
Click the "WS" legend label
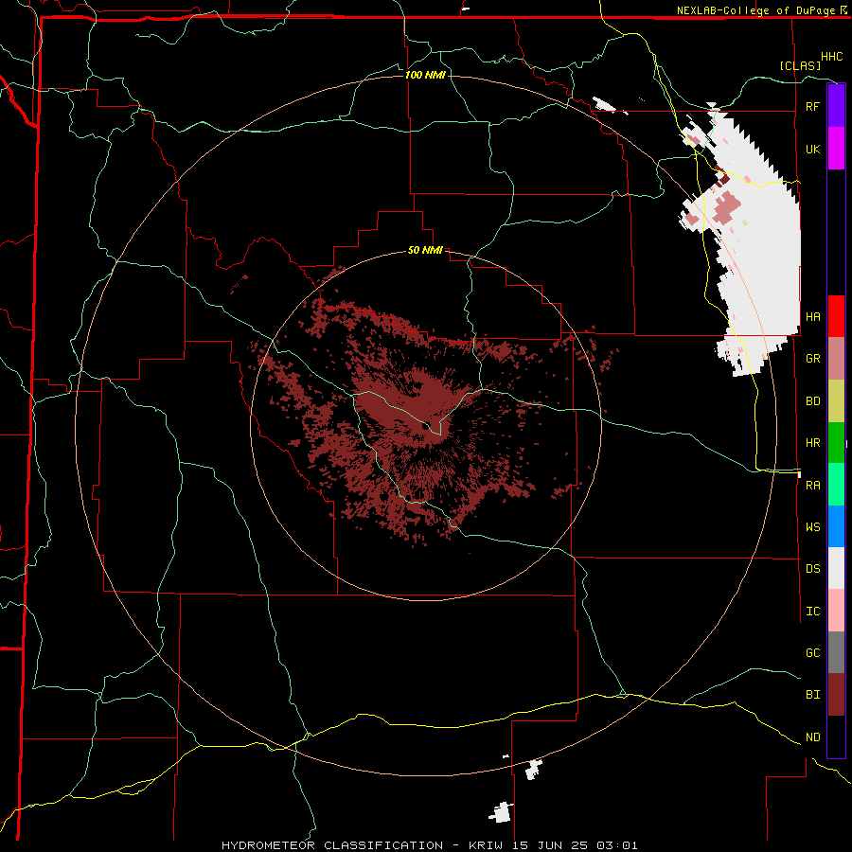click(x=812, y=527)
